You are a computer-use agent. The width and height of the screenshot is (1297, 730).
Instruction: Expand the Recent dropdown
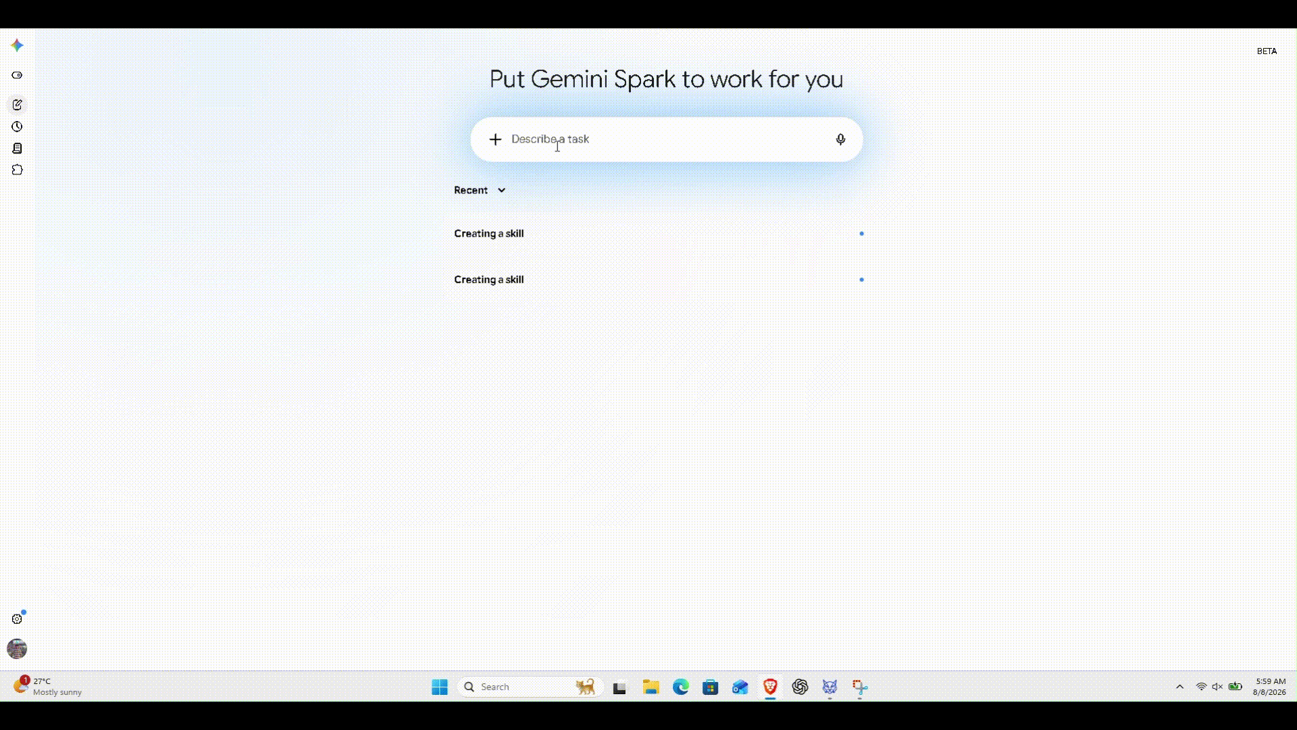(480, 190)
